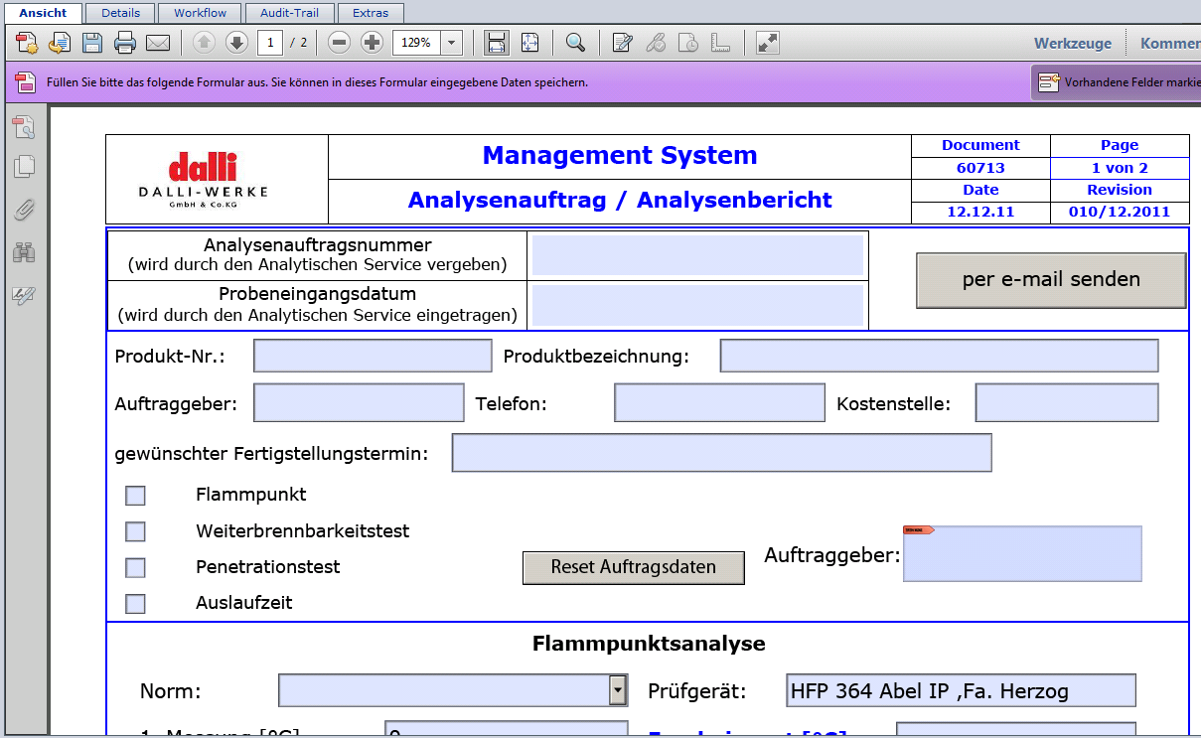Click the zoom value 129% box
1201x738 pixels.
coord(416,43)
